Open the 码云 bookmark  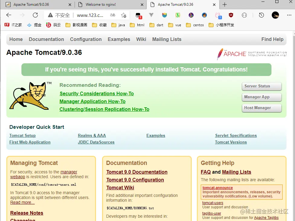(x=53, y=25)
